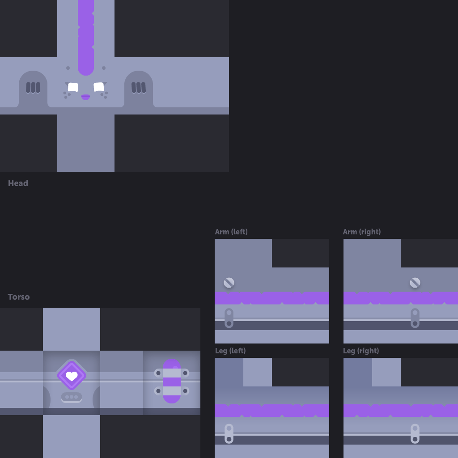Select the hinge connector on the right arm
The width and height of the screenshot is (458, 458).
[415, 318]
